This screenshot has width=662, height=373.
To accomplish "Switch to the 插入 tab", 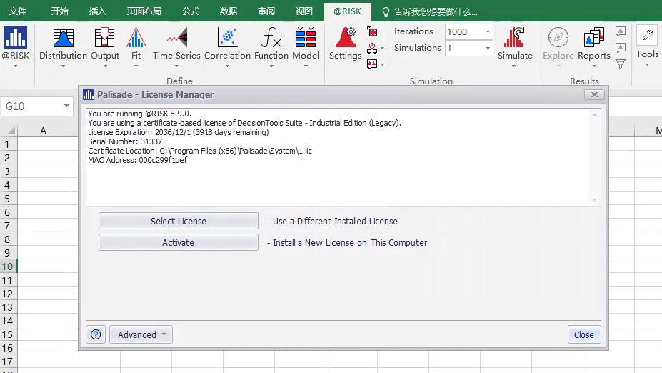I will pyautogui.click(x=98, y=11).
